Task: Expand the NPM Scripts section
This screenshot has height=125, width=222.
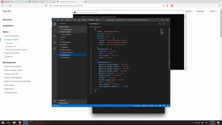Action: [x=72, y=103]
